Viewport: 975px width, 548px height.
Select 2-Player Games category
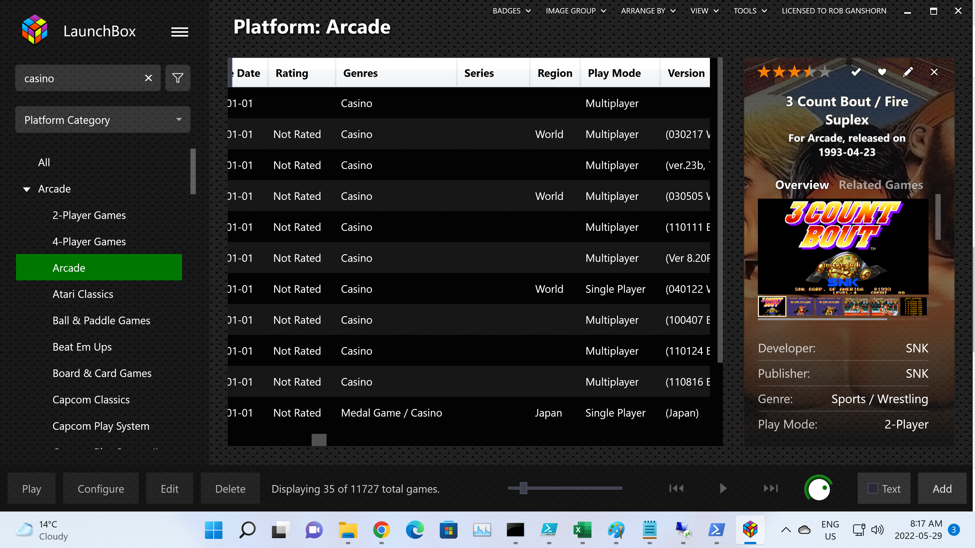(89, 215)
